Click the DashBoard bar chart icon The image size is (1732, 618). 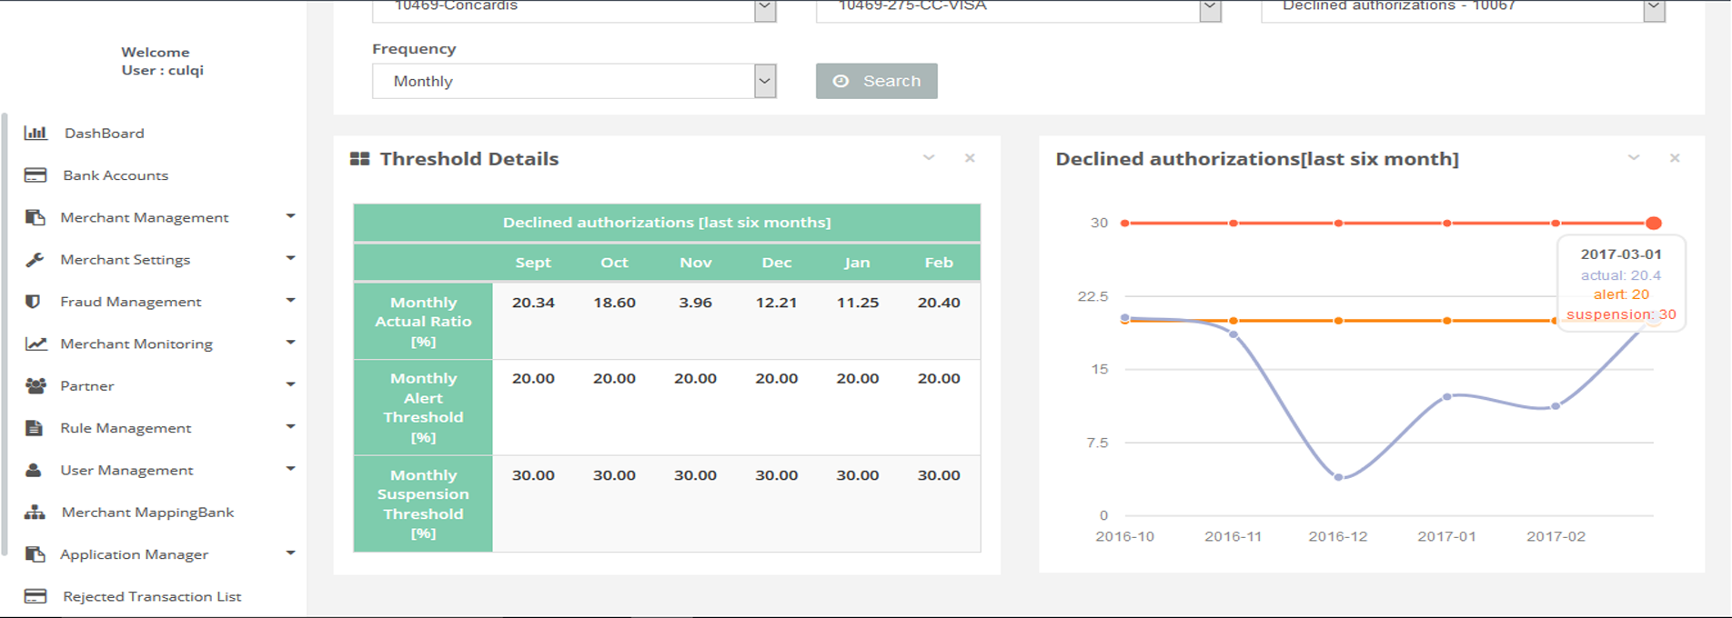(35, 134)
